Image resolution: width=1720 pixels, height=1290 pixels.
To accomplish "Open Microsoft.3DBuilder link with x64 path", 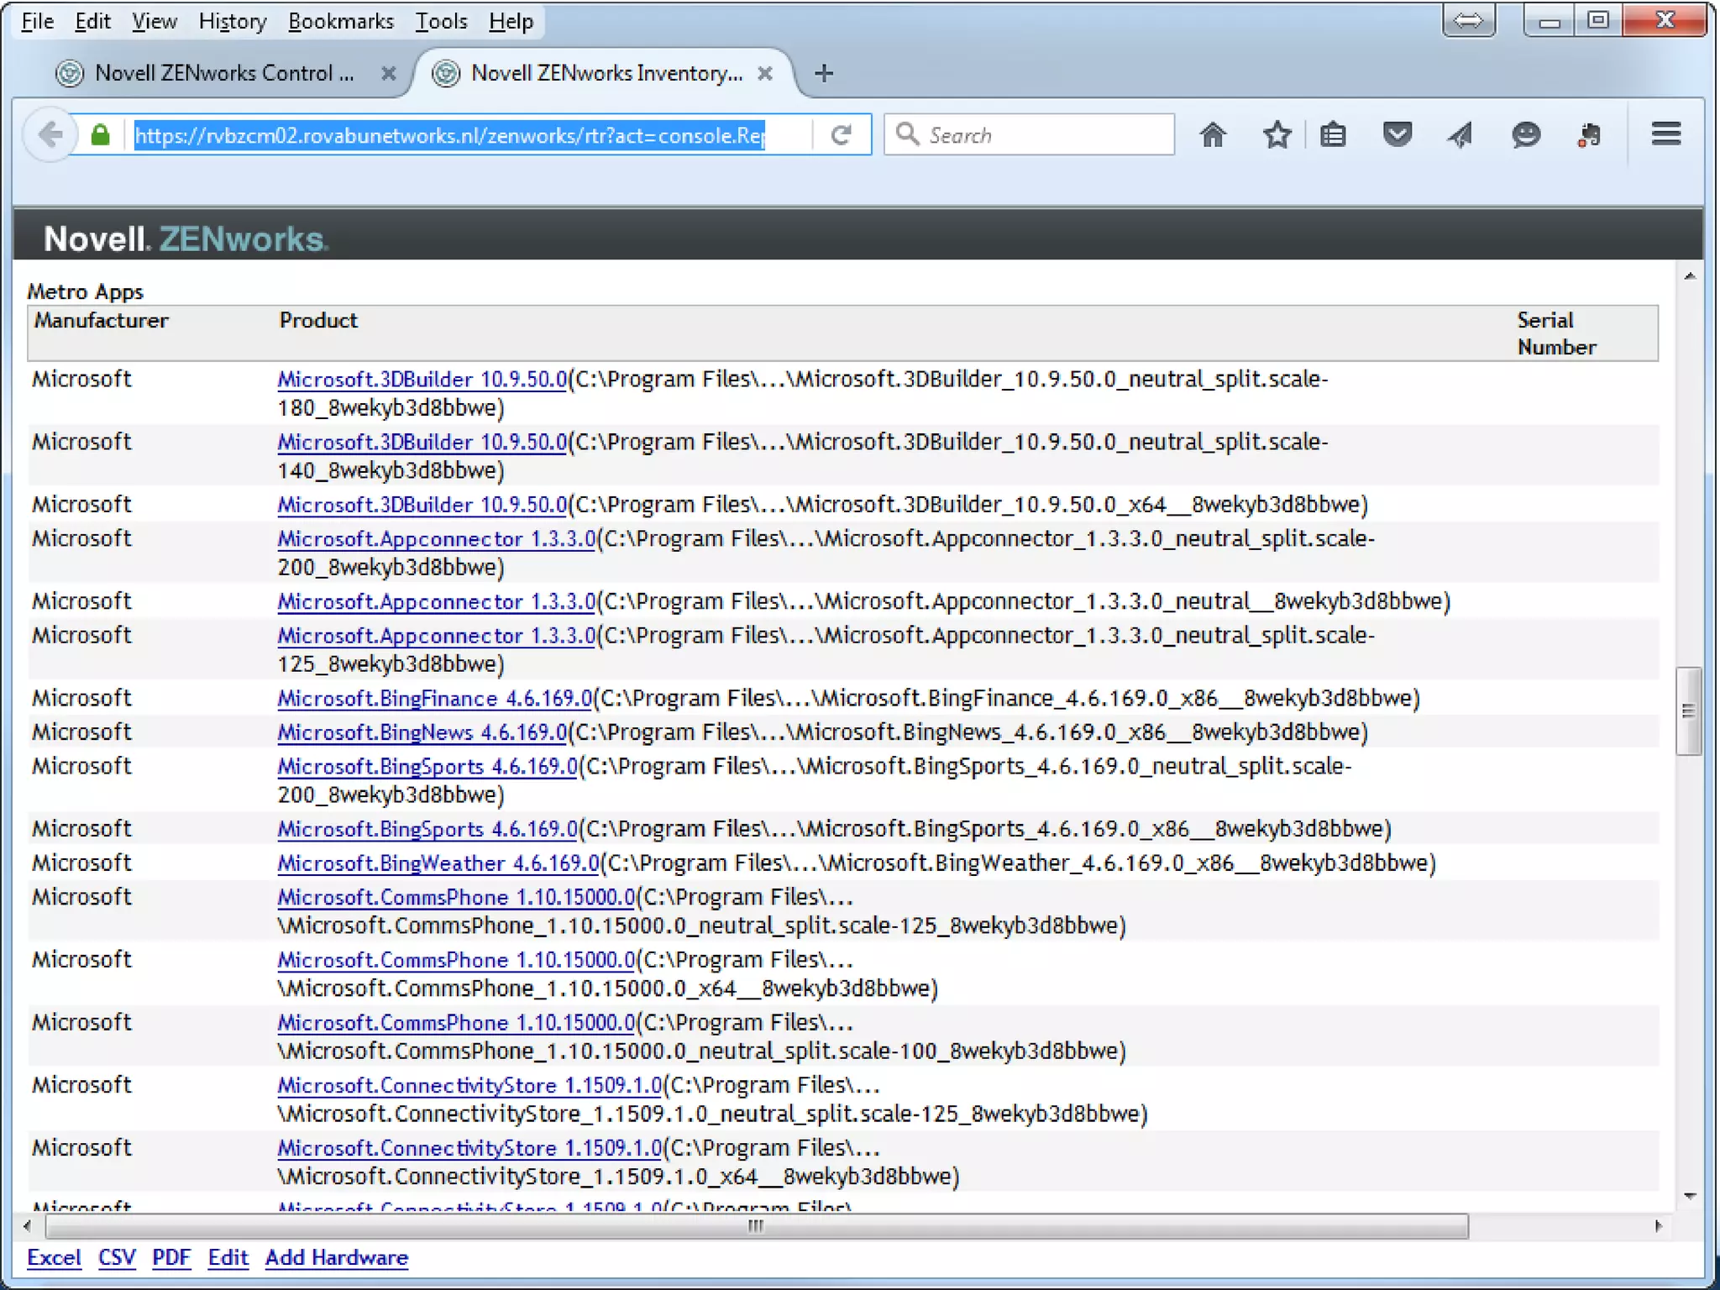I will point(422,505).
